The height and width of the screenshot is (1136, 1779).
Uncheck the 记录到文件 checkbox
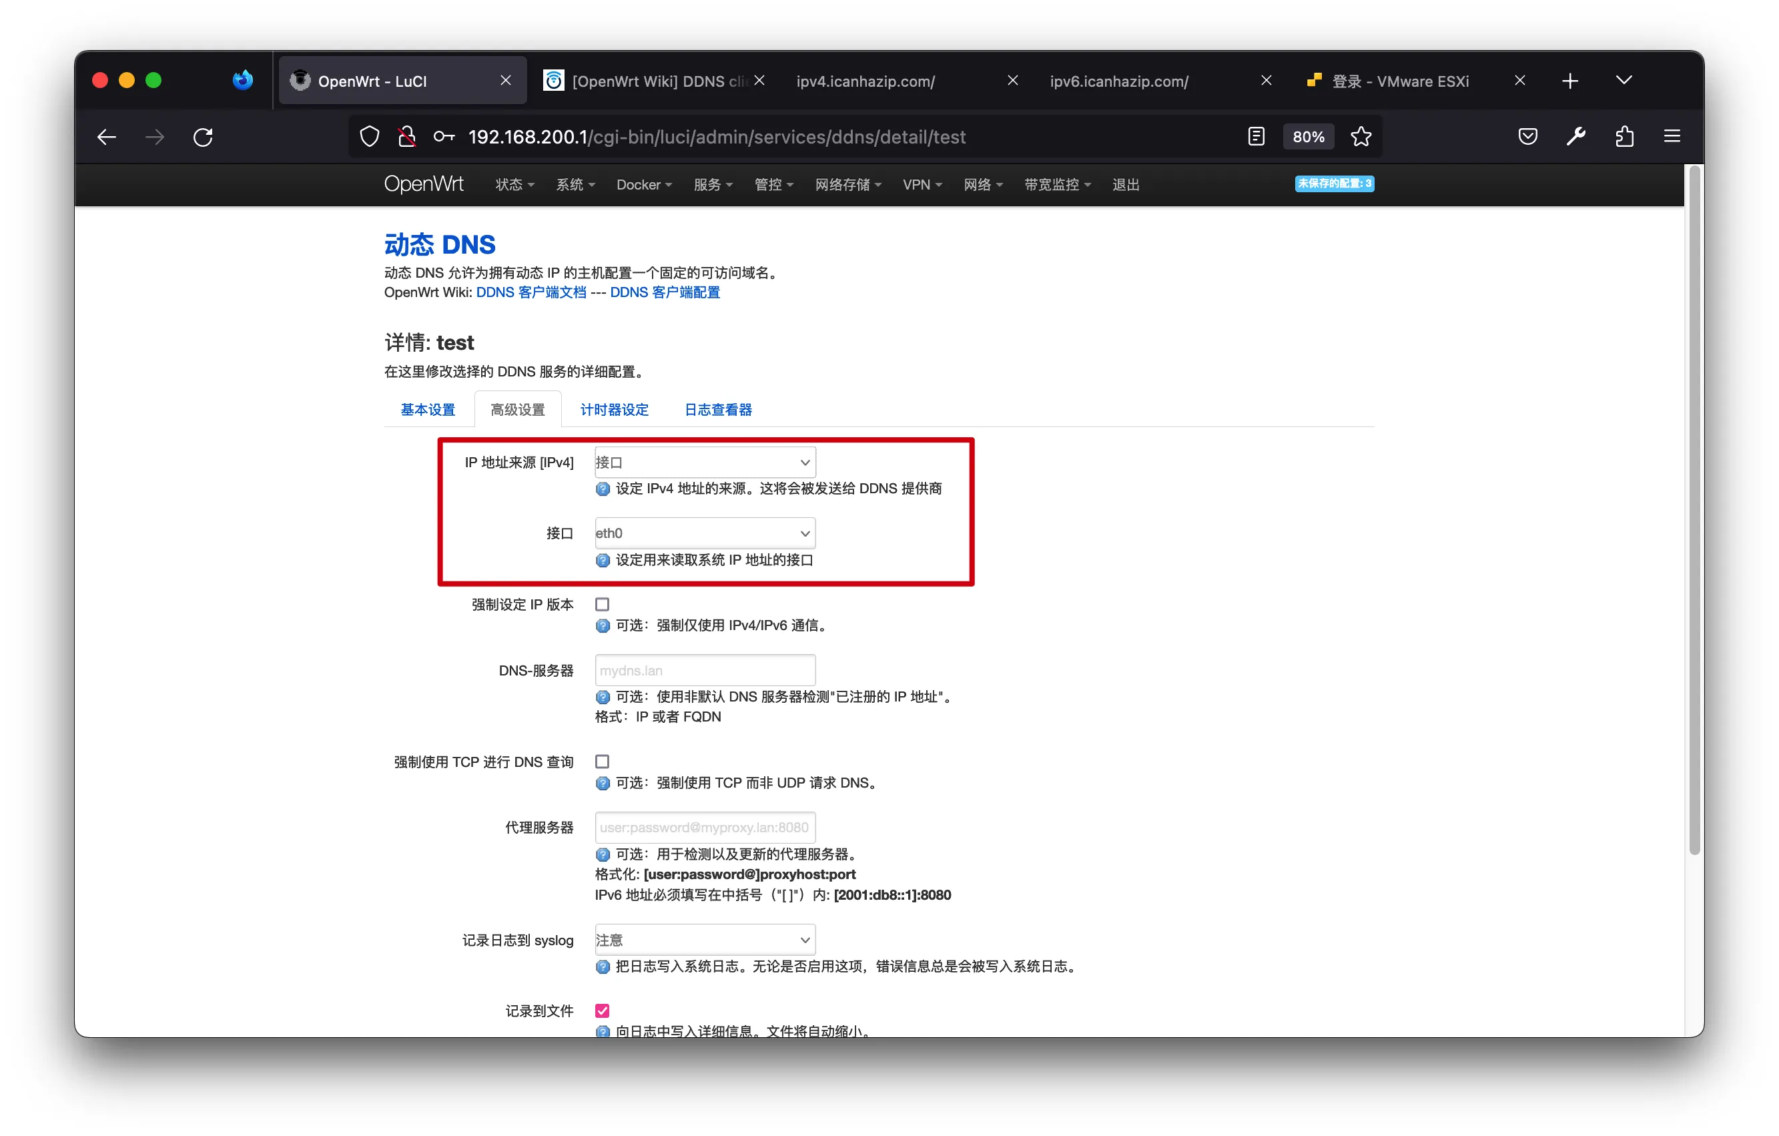coord(602,1011)
